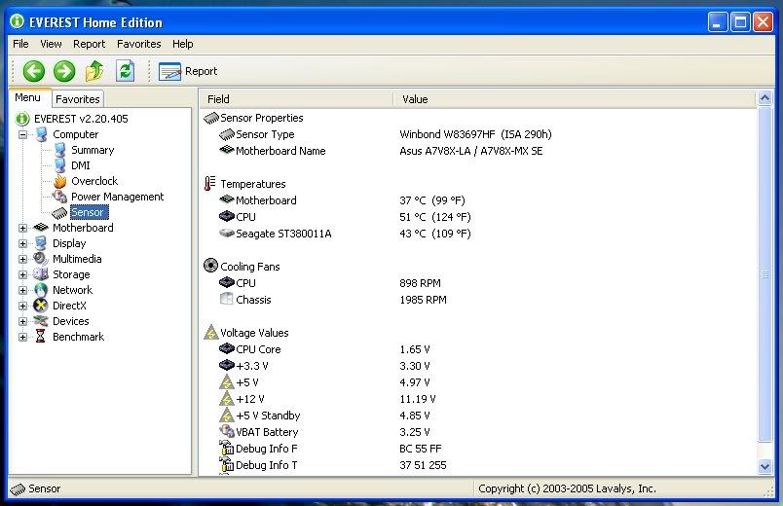Expand the Storage tree node
The image size is (783, 506).
22,274
